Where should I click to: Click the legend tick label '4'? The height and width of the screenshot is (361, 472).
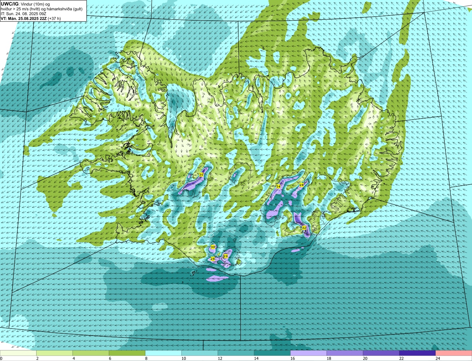(x=73, y=358)
